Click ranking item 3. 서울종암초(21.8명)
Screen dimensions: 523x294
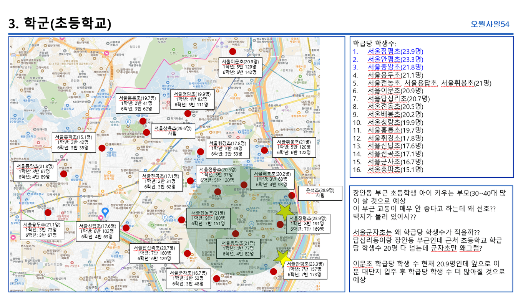(388, 67)
